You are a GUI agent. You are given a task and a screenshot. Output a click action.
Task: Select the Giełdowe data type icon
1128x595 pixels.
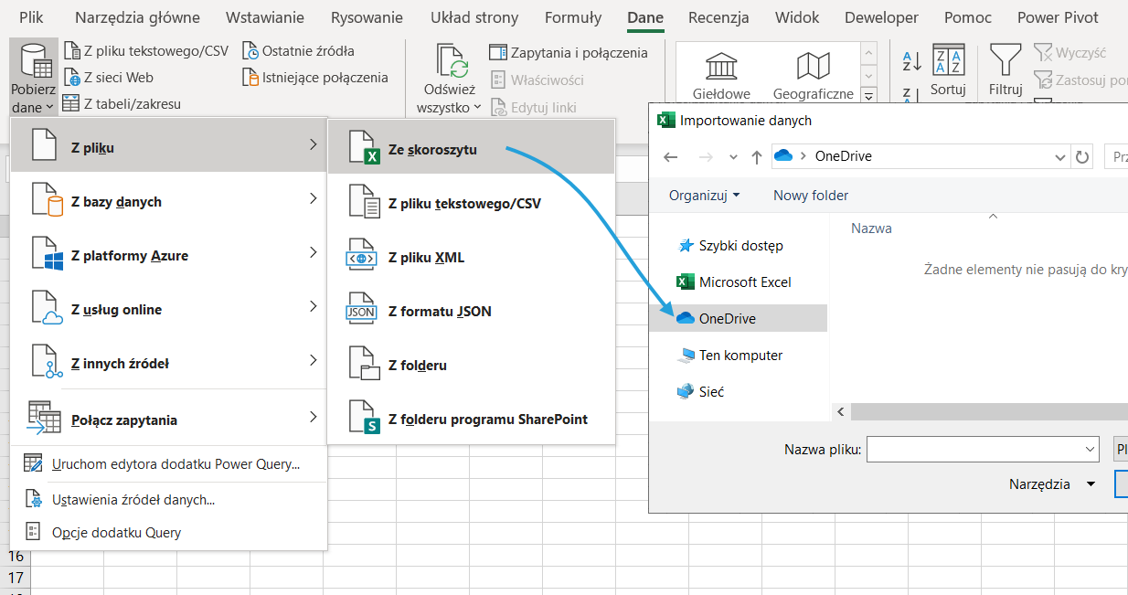tap(721, 67)
